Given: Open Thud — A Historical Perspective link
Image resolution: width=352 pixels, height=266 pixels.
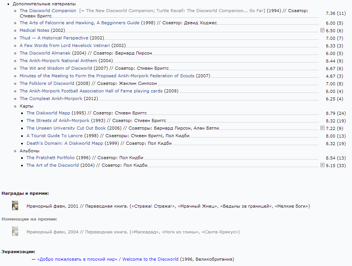Looking at the screenshot, I should click(x=54, y=38).
